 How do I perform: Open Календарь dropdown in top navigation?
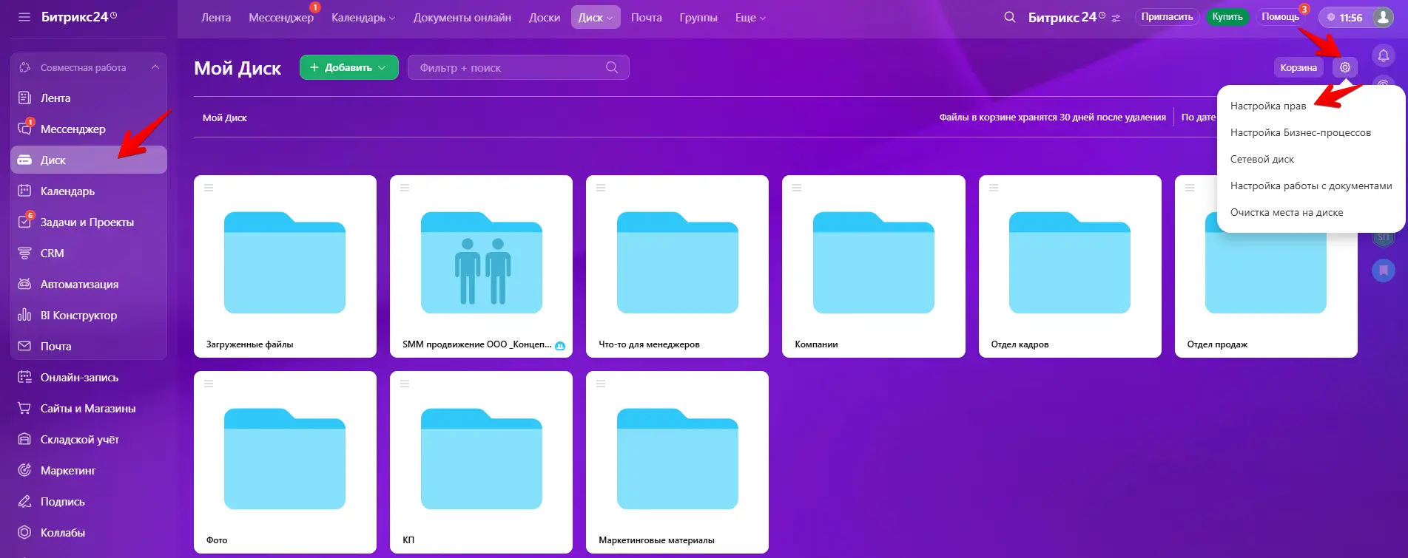(363, 18)
